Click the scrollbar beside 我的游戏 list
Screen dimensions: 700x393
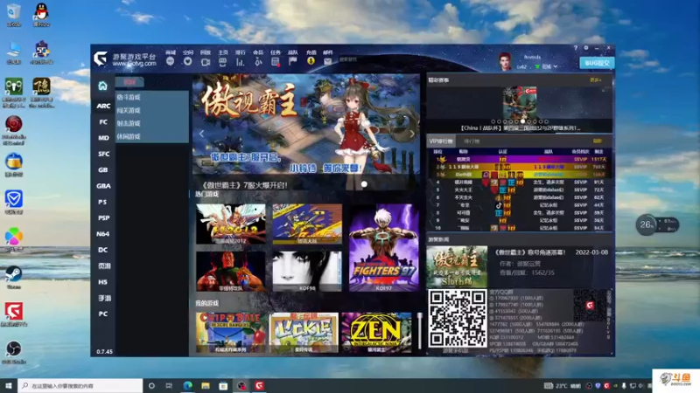(x=420, y=331)
